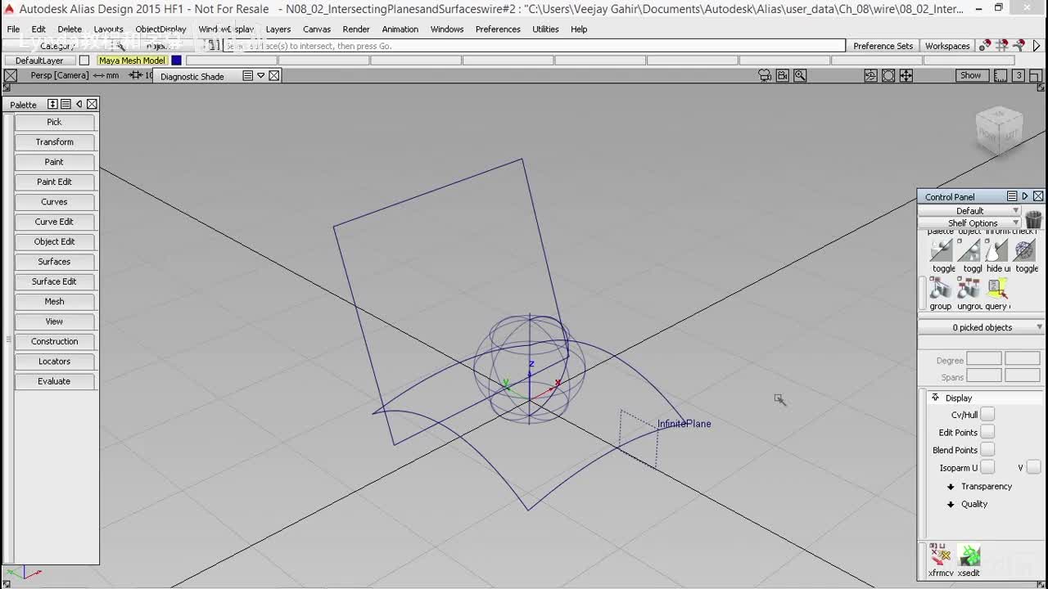The width and height of the screenshot is (1048, 589).
Task: Click the four-arrow pan icon in viewport bar
Action: (906, 75)
